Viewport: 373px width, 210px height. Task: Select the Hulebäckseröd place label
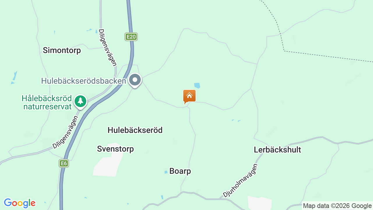click(135, 130)
